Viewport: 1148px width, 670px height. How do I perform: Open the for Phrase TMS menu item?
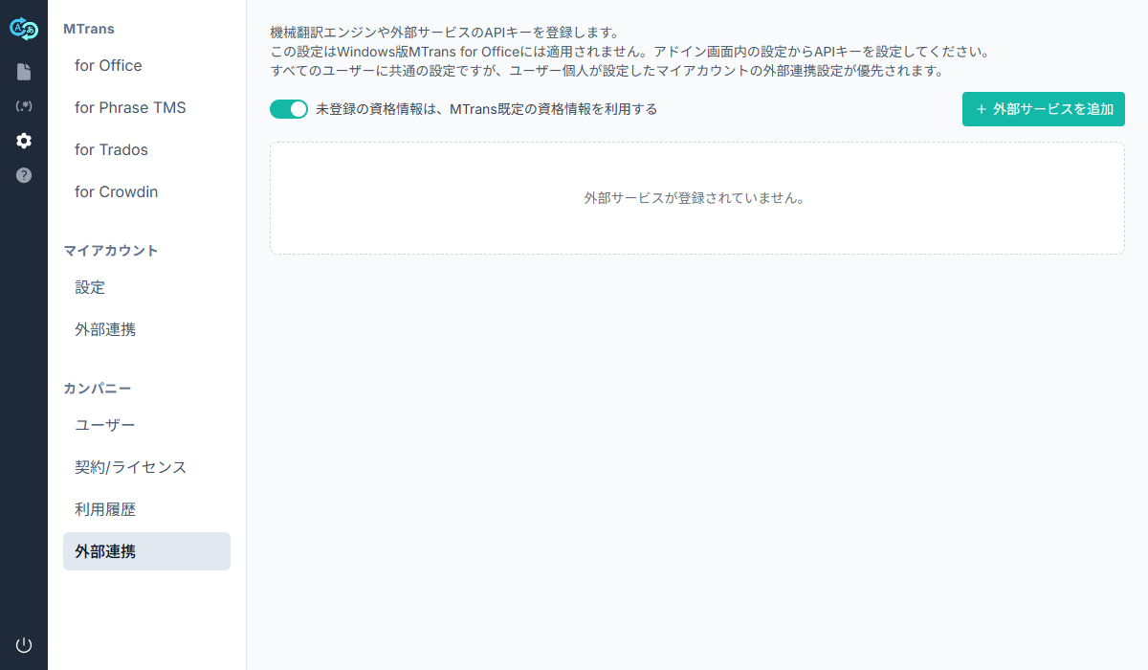pyautogui.click(x=146, y=108)
